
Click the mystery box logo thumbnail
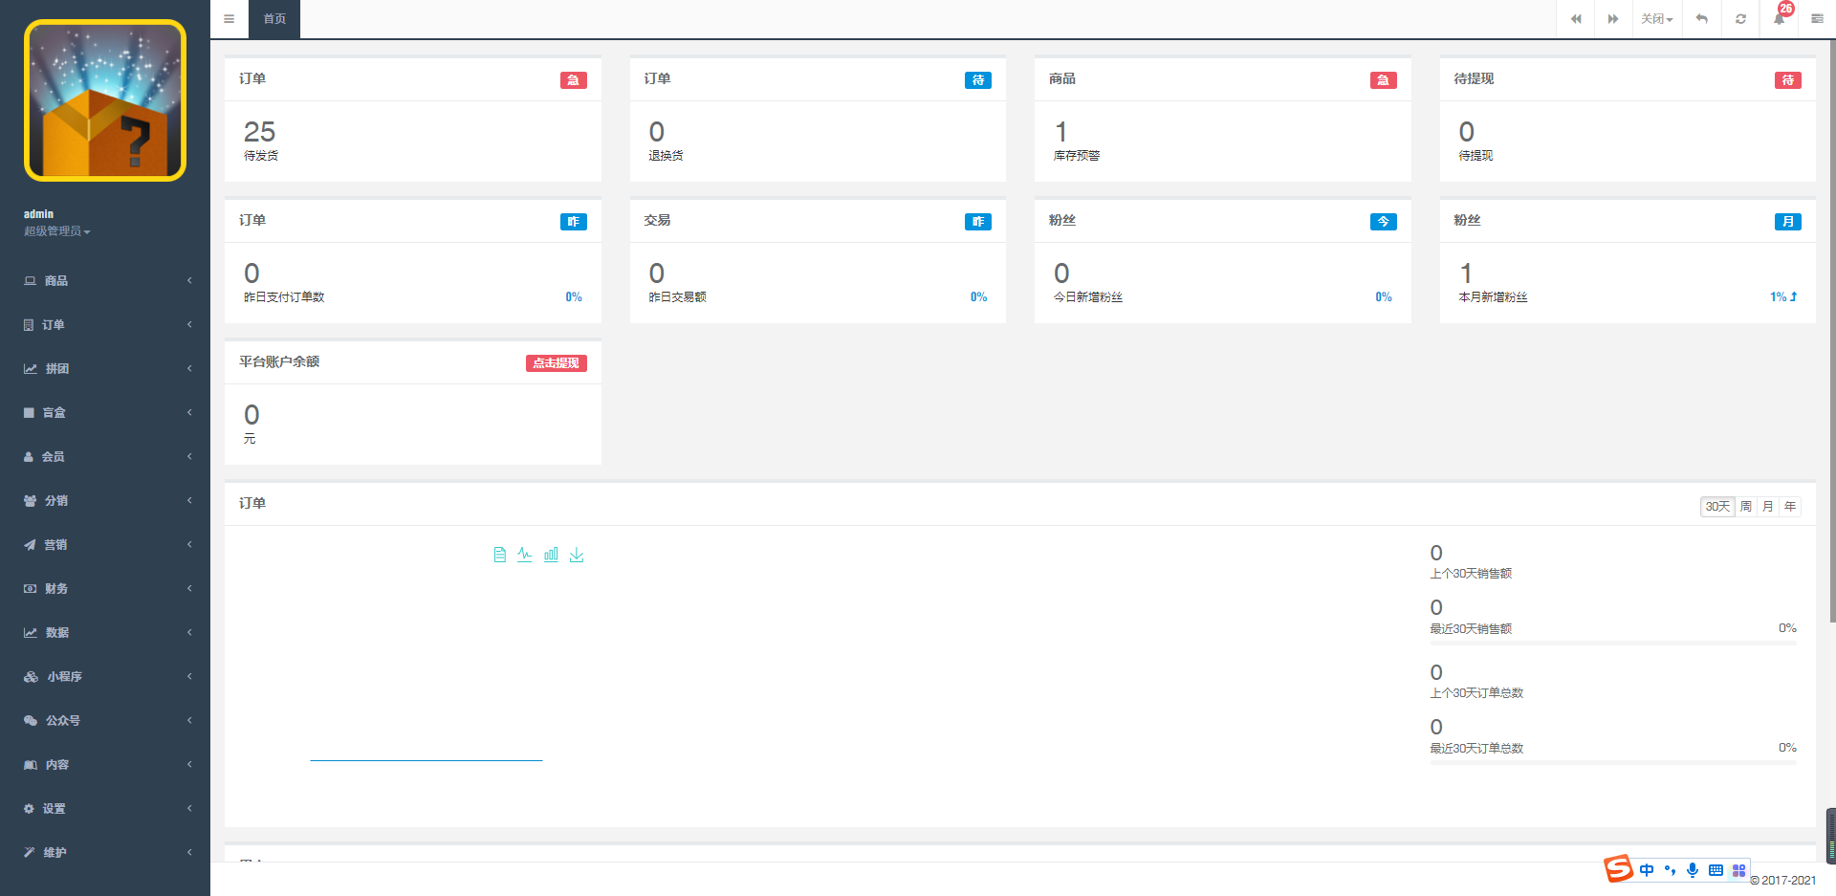pyautogui.click(x=105, y=100)
